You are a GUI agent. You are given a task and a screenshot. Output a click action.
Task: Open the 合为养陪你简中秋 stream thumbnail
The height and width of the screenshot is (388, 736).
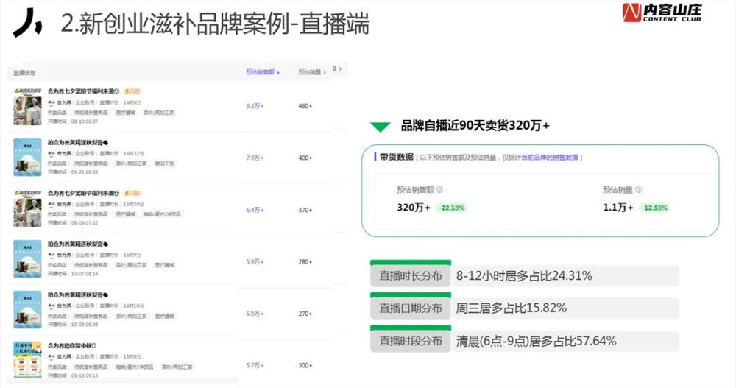point(28,360)
